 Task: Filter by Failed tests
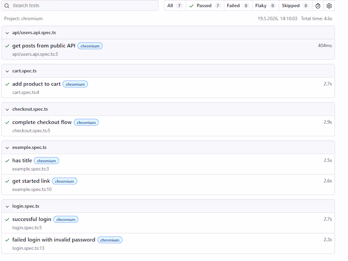tap(238, 6)
